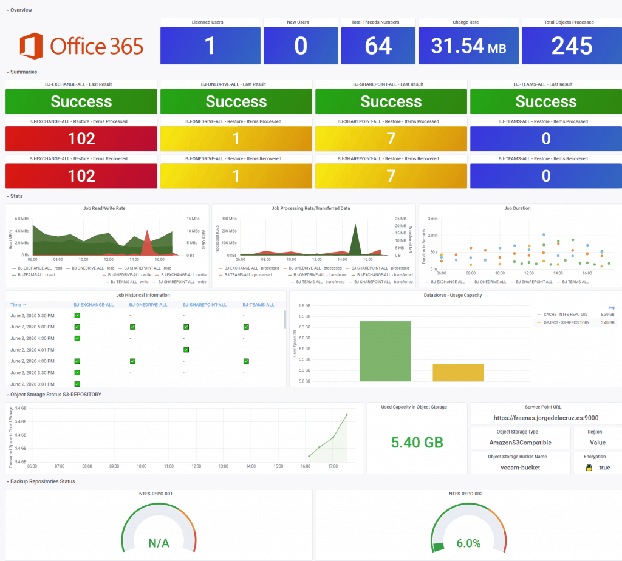Click the BJ-ONEDRIVE-ALL check mark for 4:00 PM
The width and height of the screenshot is (622, 561).
(x=132, y=361)
